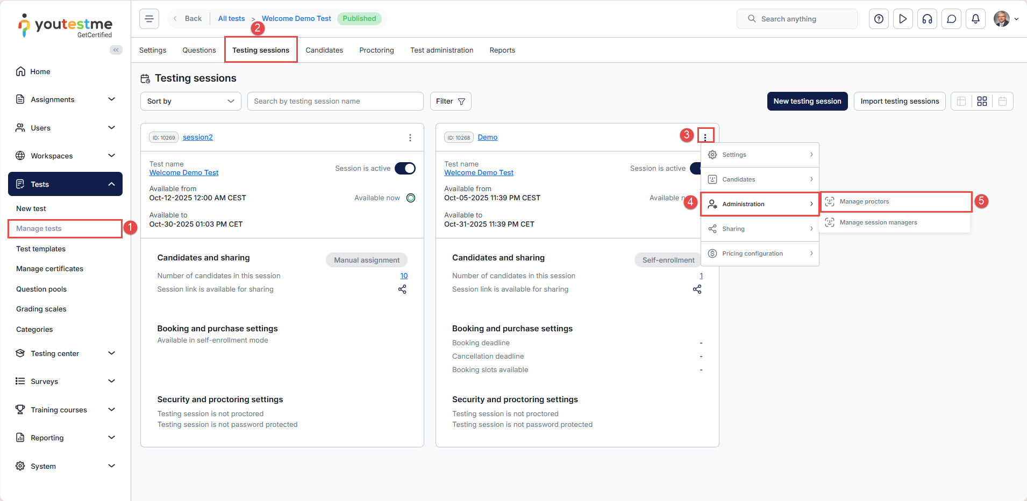Switch to calendar view icon
The image size is (1027, 501).
[x=1002, y=101]
